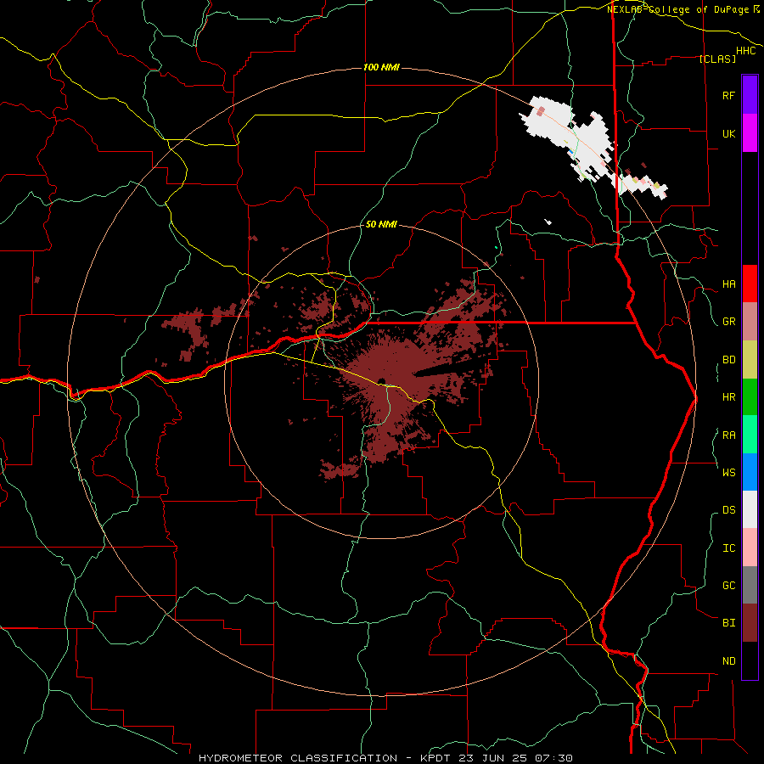Pick the dusty pink GR legend swatch
The height and width of the screenshot is (764, 764).
tap(750, 321)
